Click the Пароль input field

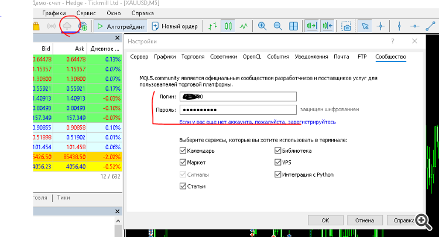tap(238, 109)
